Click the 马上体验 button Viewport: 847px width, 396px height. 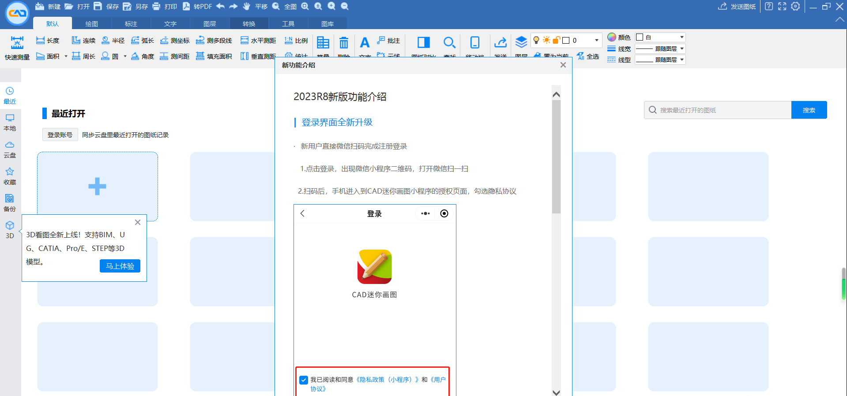point(120,266)
